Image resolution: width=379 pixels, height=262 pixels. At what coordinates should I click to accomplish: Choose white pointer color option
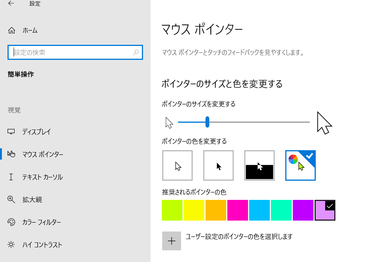(177, 166)
